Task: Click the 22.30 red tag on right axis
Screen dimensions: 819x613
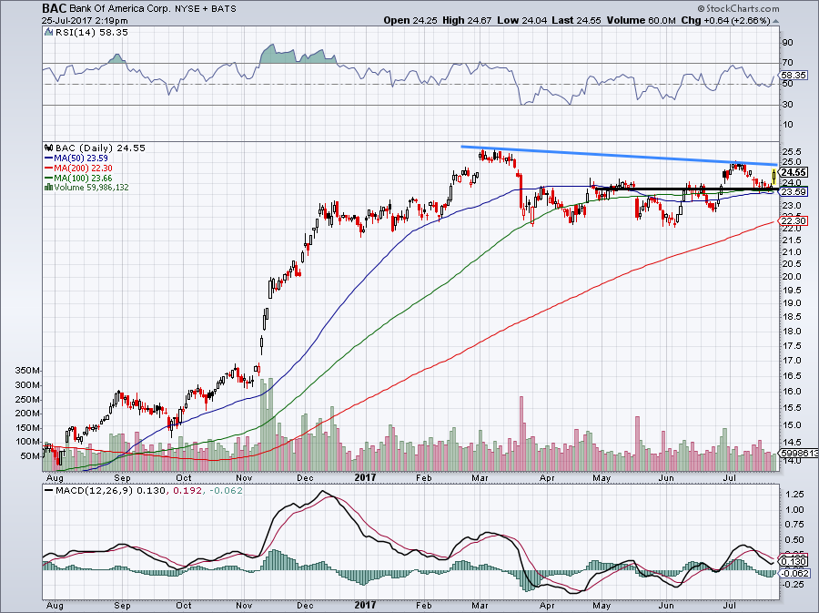Action: [x=794, y=221]
